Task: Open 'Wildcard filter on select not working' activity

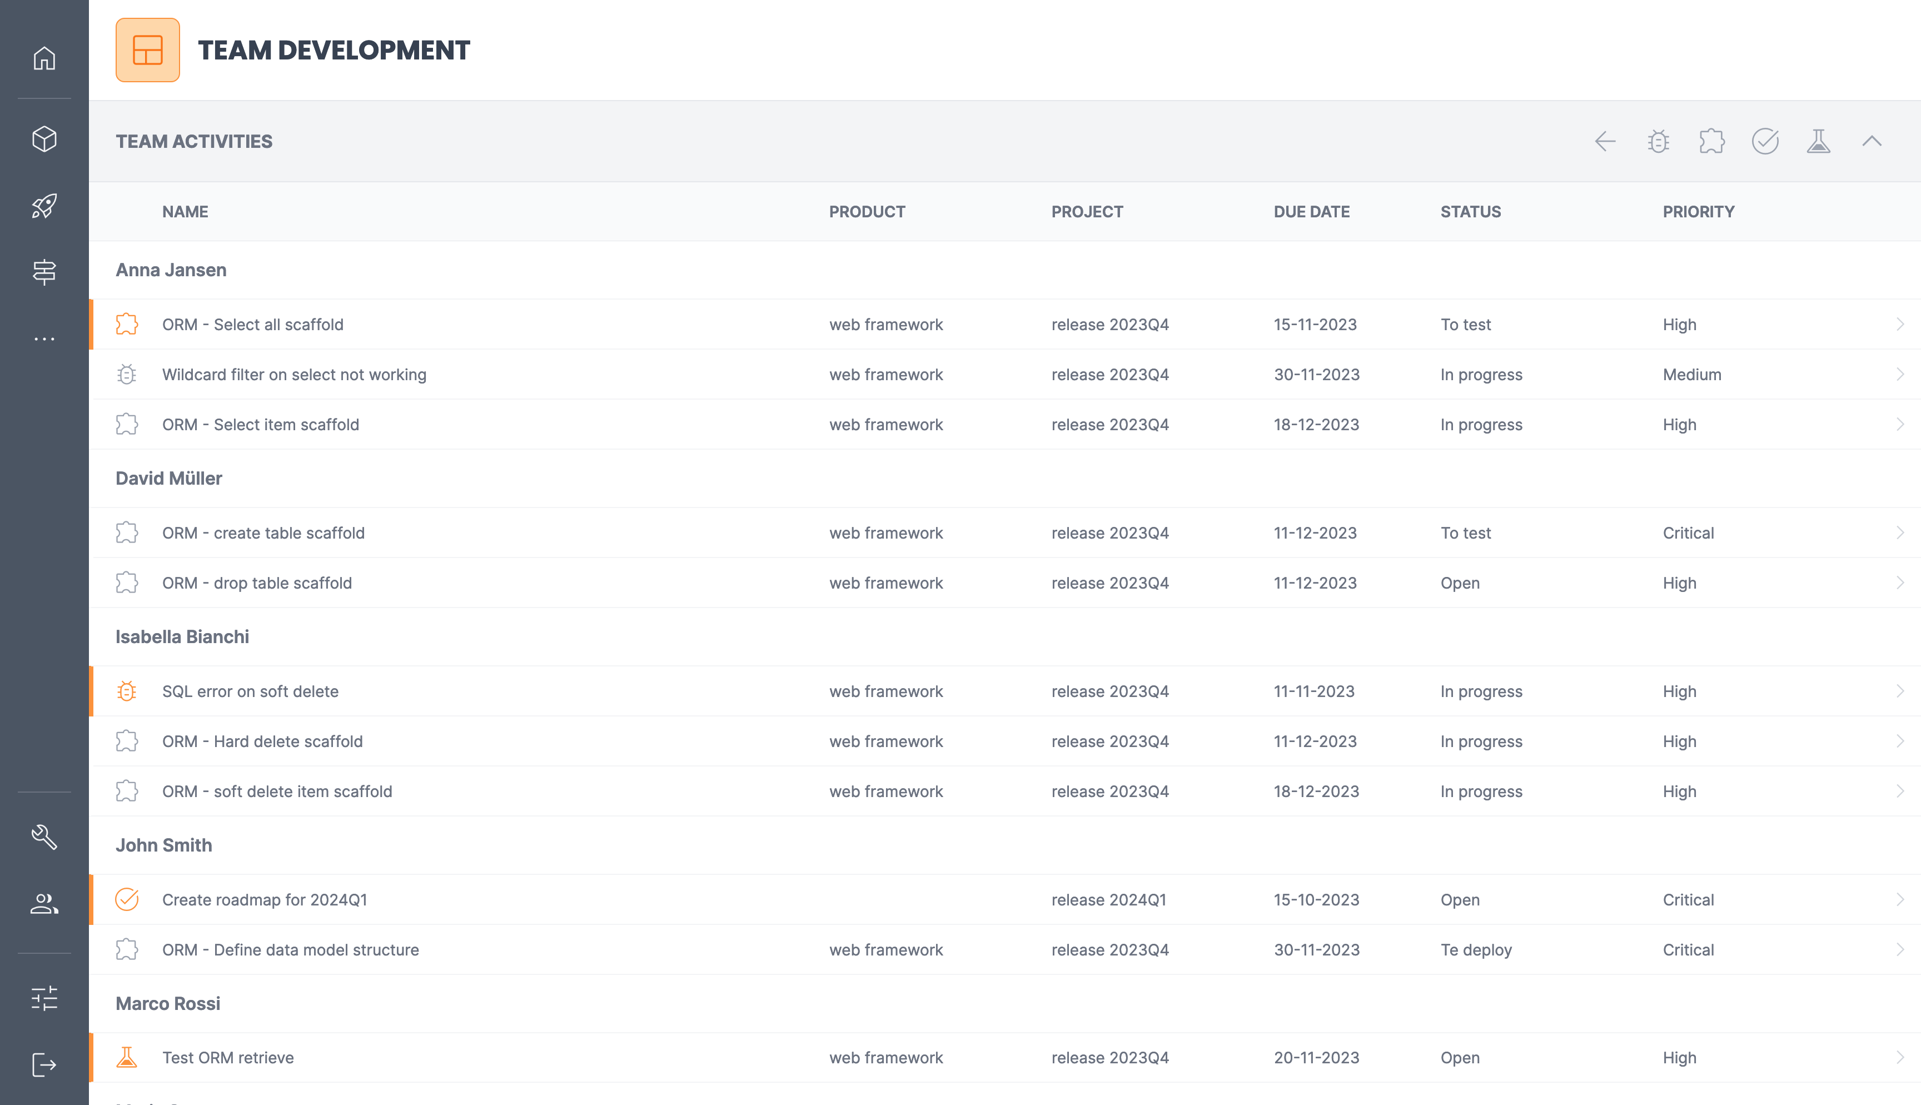Action: coord(295,374)
